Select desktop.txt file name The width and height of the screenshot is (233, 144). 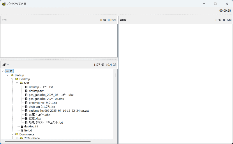[36, 91]
